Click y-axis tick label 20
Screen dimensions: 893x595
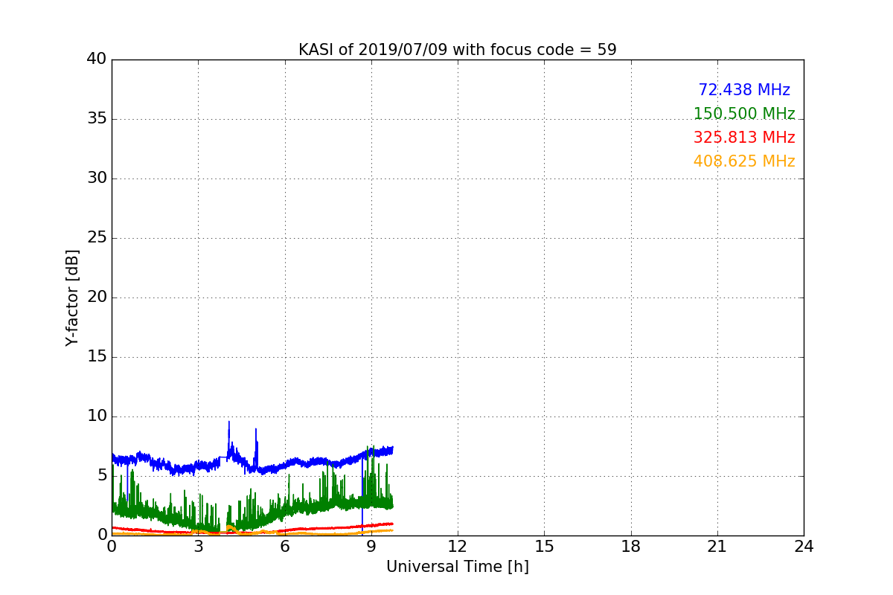click(x=97, y=297)
